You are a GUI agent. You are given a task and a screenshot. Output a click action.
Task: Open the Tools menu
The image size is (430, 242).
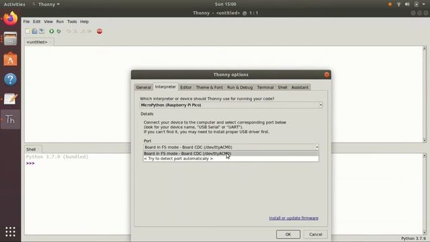pyautogui.click(x=72, y=22)
